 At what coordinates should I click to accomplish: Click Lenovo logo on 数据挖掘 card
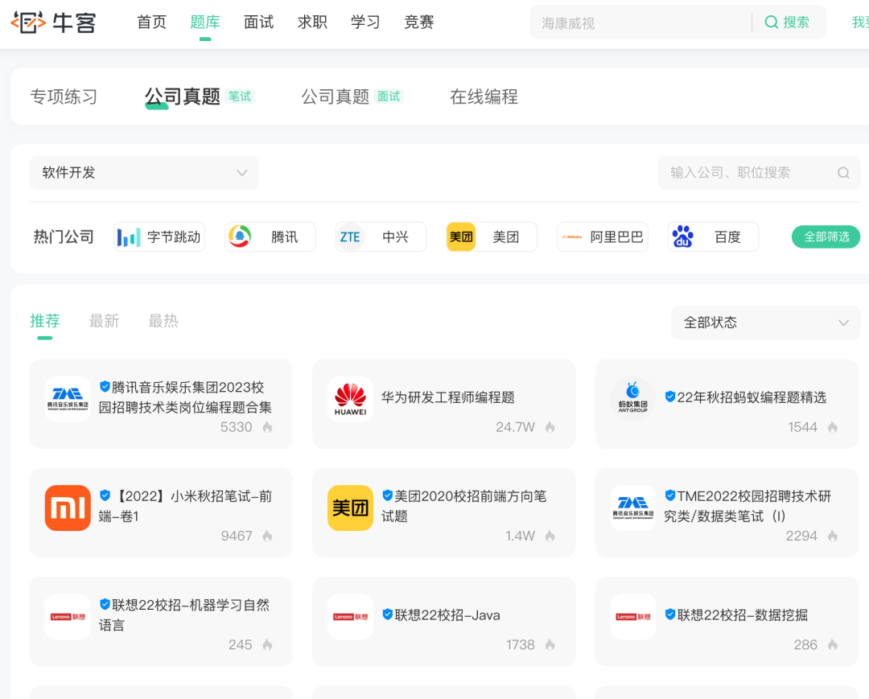(x=633, y=617)
